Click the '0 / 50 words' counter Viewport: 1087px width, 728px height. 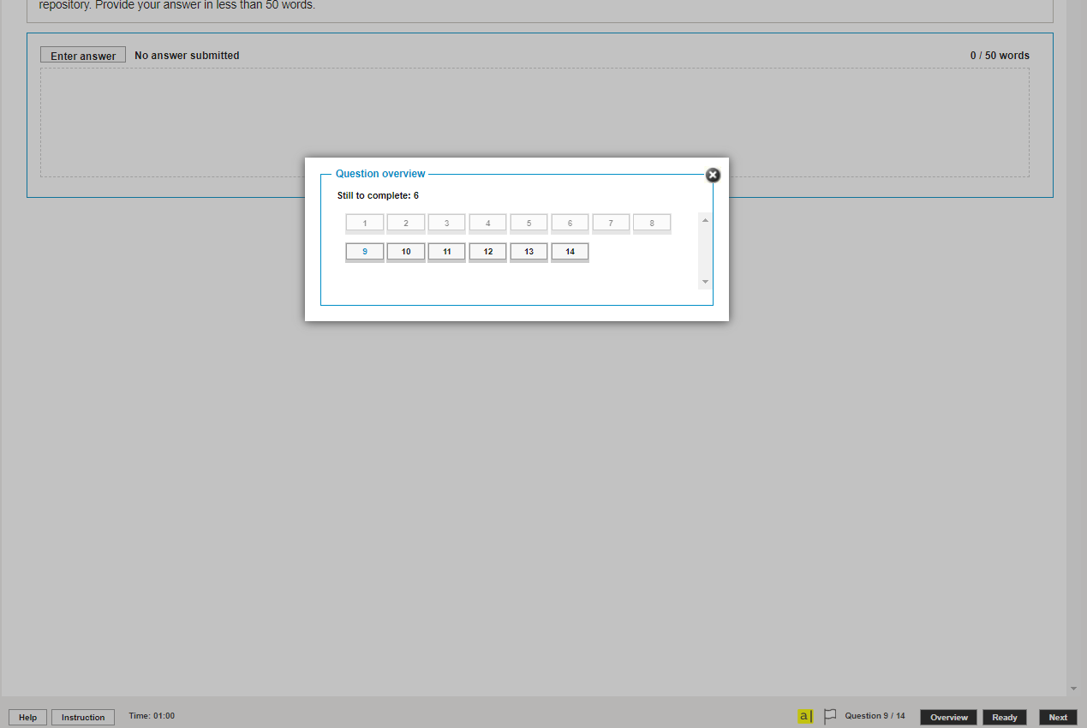(x=1000, y=56)
